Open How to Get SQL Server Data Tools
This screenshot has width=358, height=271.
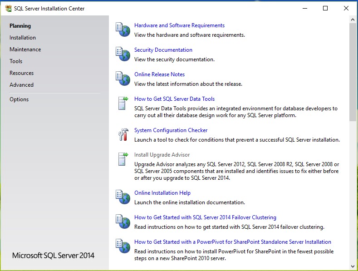coord(174,99)
